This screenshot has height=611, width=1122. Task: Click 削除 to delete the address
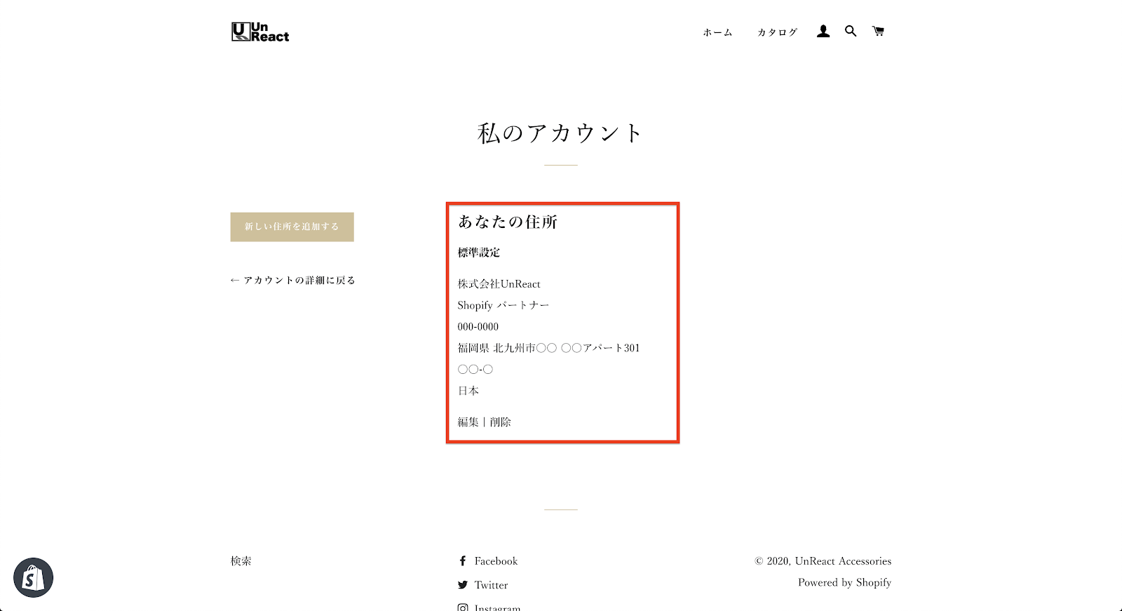(501, 422)
